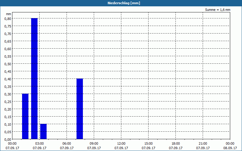Screen dimensions: 242x151
Task: Select the Summe = 1,6 mm label
Action: tap(217, 10)
